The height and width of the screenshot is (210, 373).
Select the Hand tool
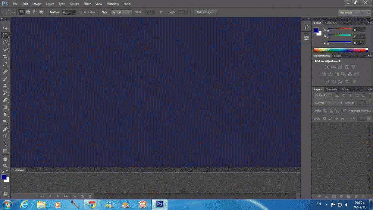pos(5,158)
